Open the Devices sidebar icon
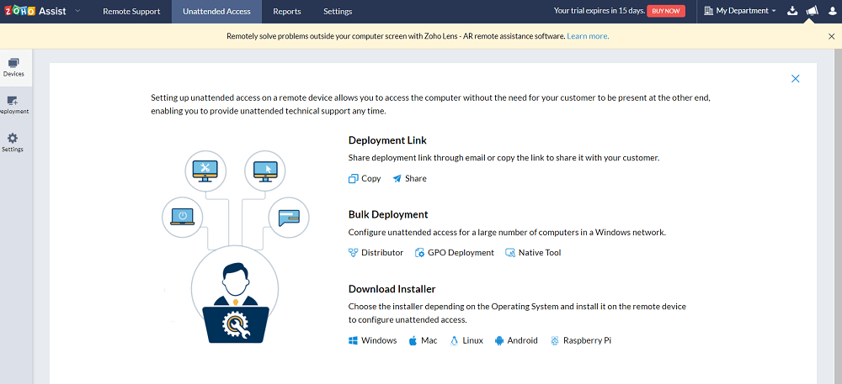The width and height of the screenshot is (842, 384). coord(14,67)
